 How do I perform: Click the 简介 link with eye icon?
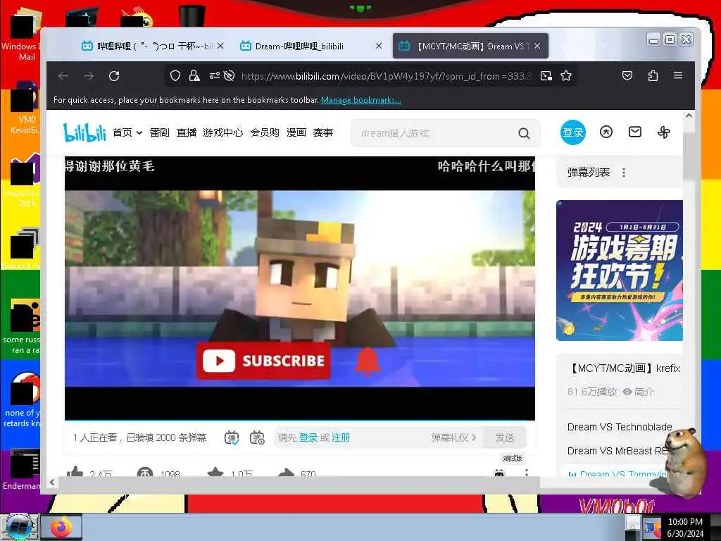coord(638,392)
